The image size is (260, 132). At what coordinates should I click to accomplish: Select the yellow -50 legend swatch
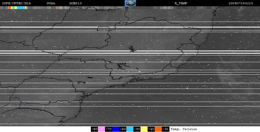click(x=144, y=129)
